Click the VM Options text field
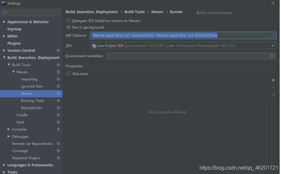The height and width of the screenshot is (174, 281). pyautogui.click(x=183, y=35)
